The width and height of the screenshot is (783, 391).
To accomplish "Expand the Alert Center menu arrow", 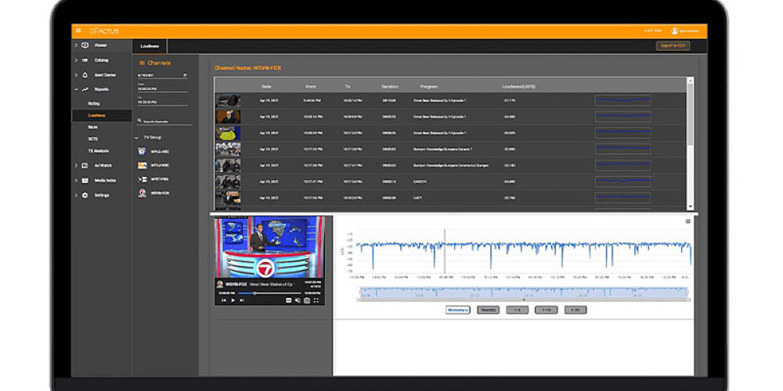I will [76, 75].
